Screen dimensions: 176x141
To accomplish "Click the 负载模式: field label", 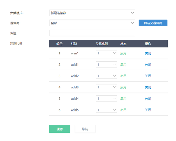I will click(x=17, y=13).
